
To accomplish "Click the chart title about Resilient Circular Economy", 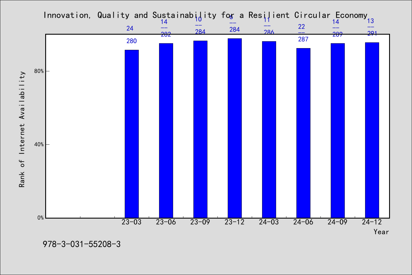I will click(x=205, y=15).
